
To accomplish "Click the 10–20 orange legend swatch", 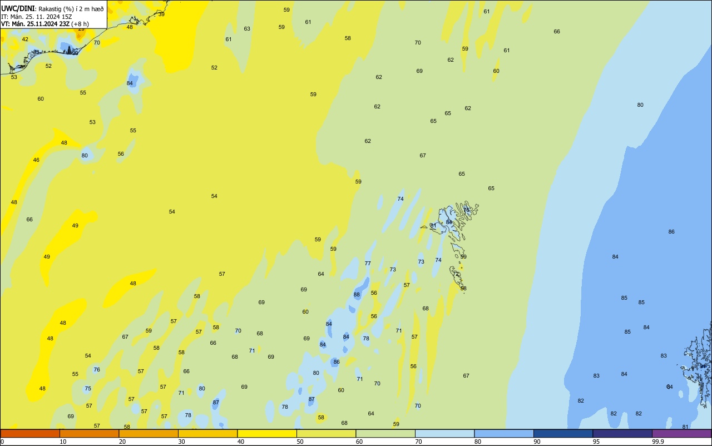I will click(x=89, y=433).
